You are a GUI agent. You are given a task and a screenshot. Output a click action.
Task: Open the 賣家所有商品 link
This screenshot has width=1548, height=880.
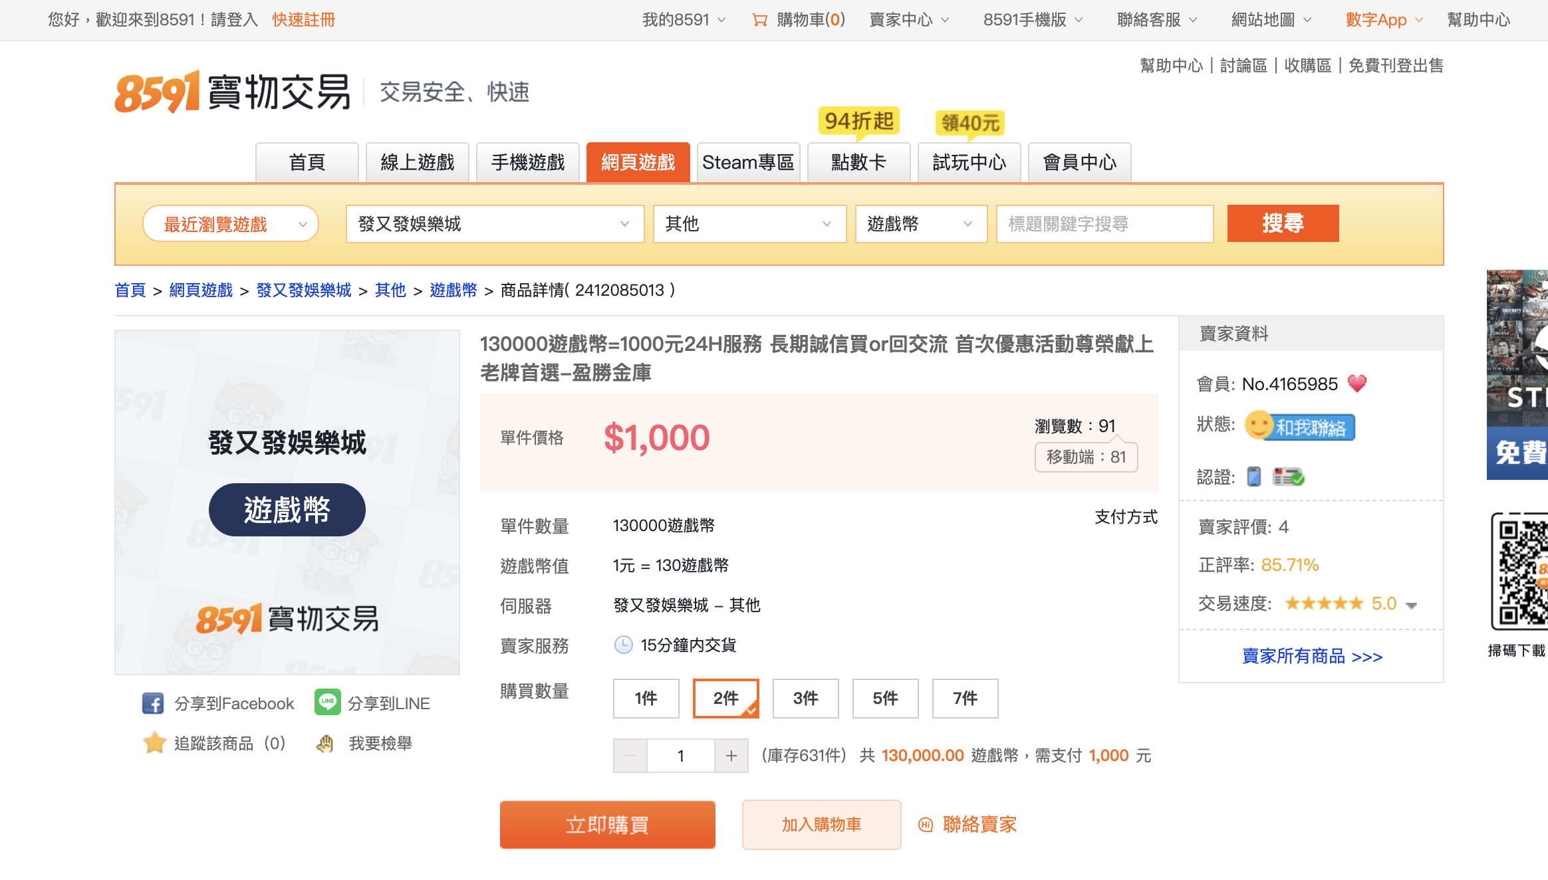coord(1312,657)
